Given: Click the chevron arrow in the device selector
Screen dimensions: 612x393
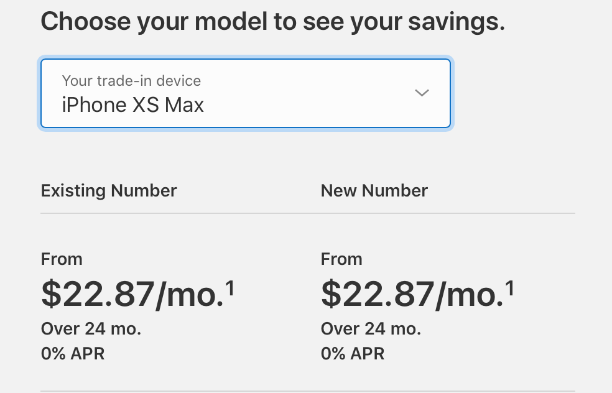Looking at the screenshot, I should (x=422, y=93).
